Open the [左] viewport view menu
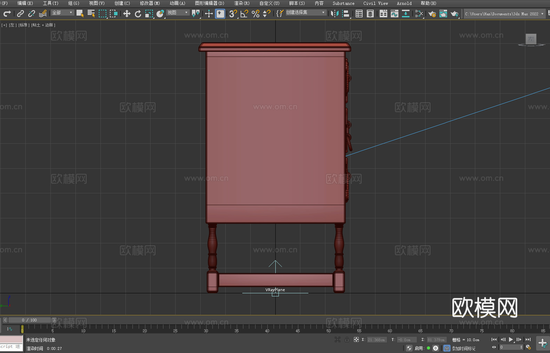Viewport: 550px width, 353px height. click(x=12, y=25)
